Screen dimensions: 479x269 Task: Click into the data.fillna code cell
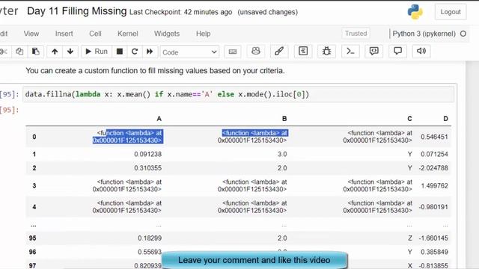point(238,94)
